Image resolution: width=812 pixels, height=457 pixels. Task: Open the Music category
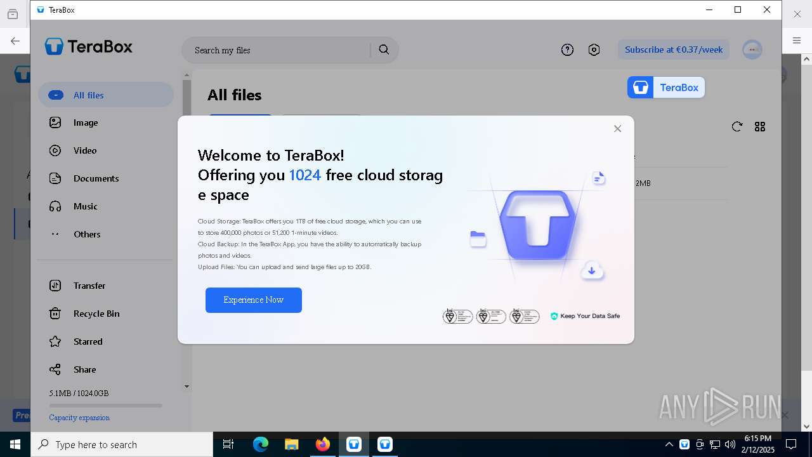(x=86, y=206)
